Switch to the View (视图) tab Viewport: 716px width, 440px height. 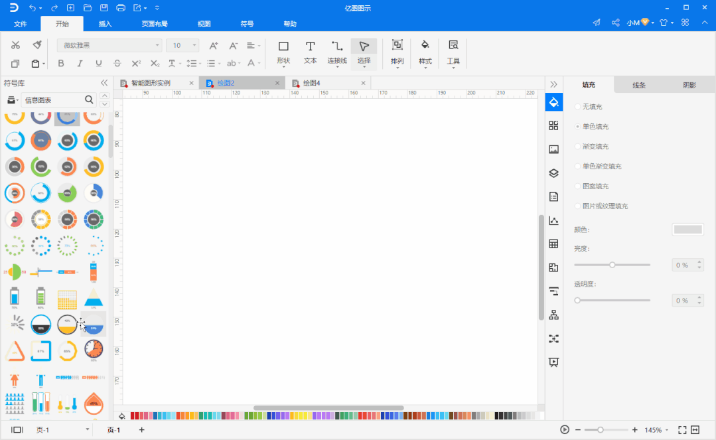(204, 24)
